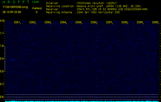Jump to the 2257 time marker
Viewport: 161px width, 102px height.
click(x=109, y=22)
